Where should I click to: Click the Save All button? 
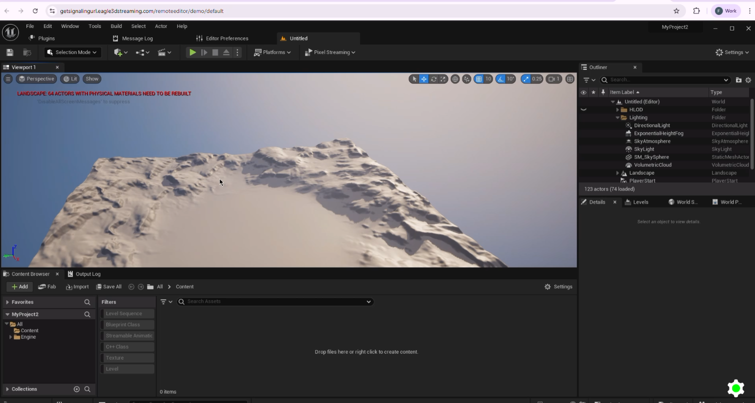tap(108, 287)
